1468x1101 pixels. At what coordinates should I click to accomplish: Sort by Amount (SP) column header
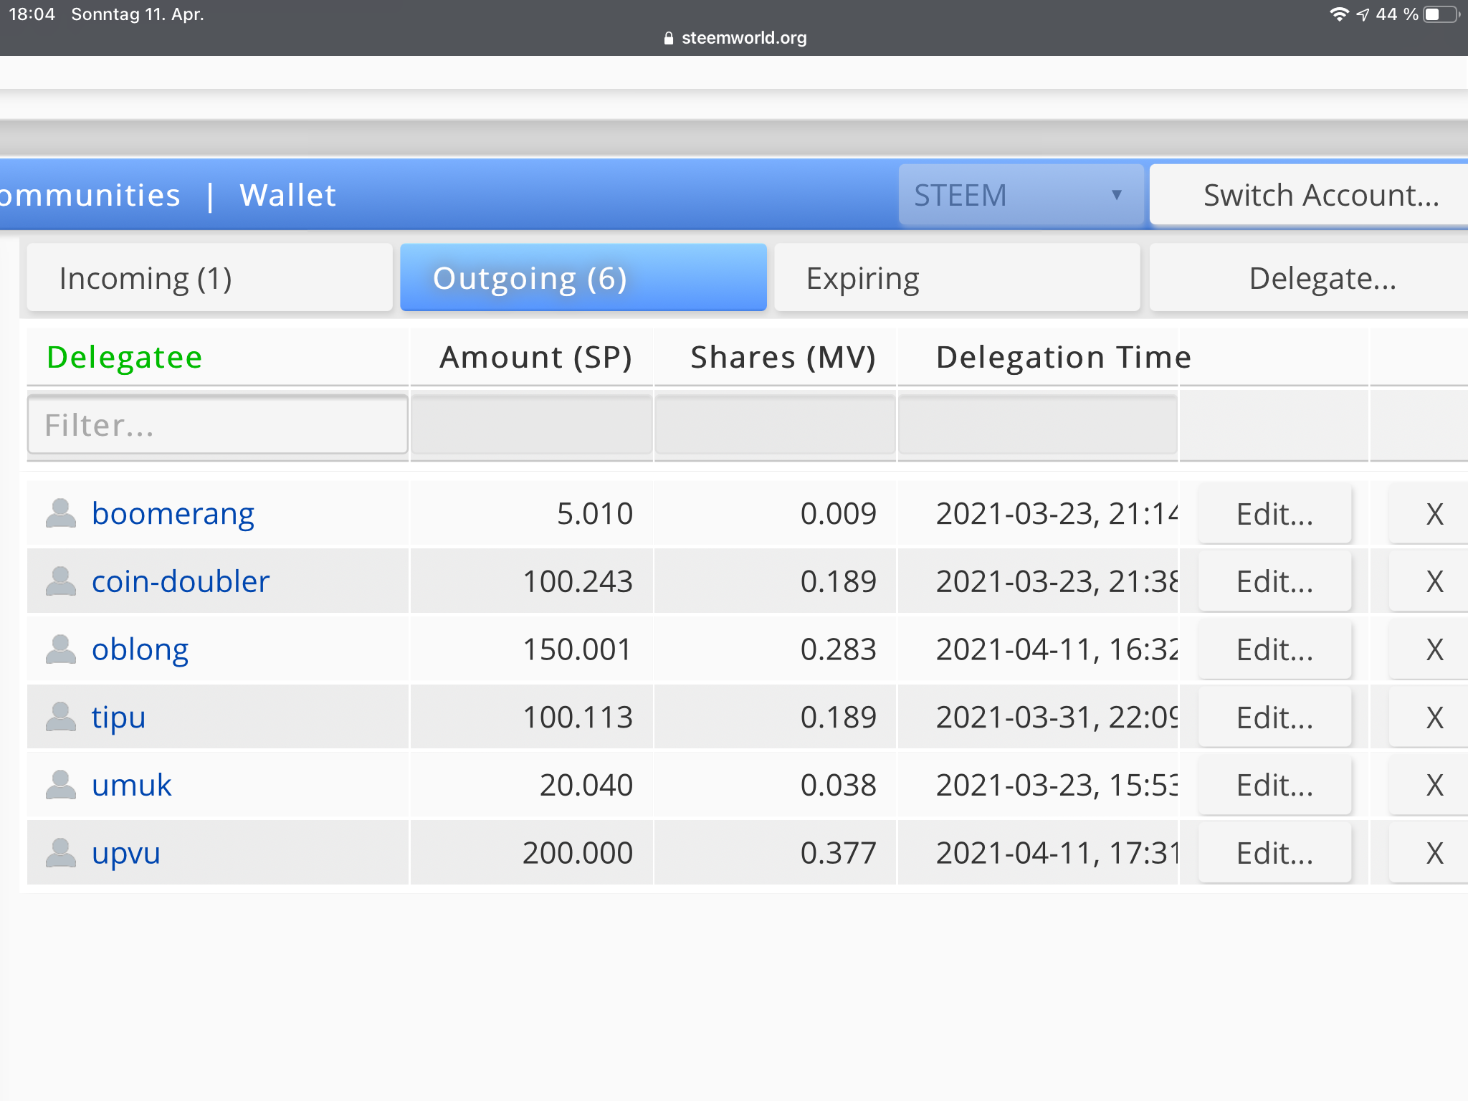[x=535, y=357]
